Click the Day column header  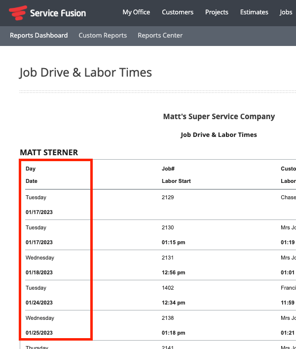(31, 169)
